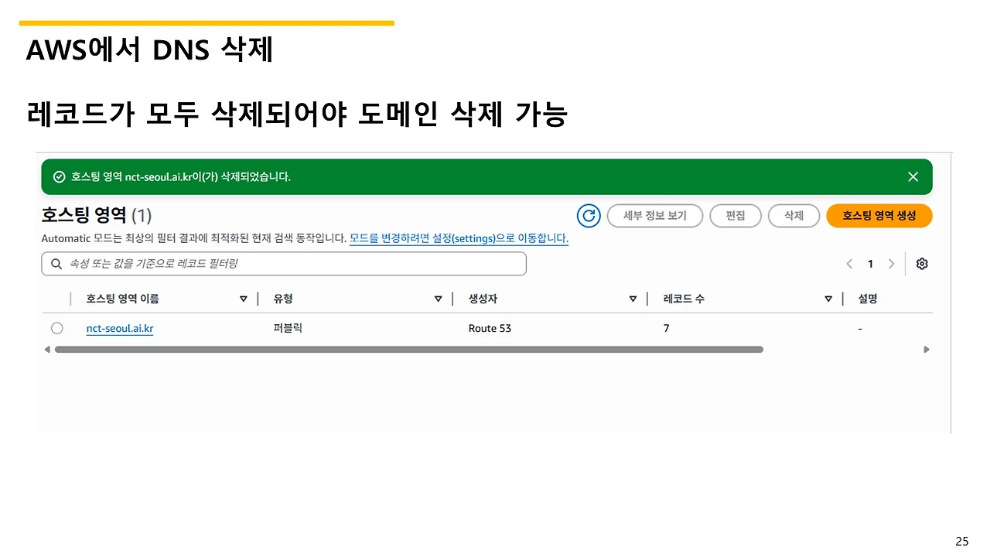
Task: Click the 세부 정보 보기 button
Action: click(654, 216)
